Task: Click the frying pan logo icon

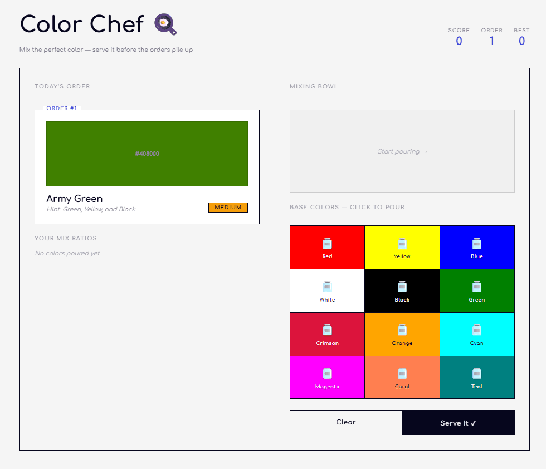Action: pyautogui.click(x=163, y=24)
